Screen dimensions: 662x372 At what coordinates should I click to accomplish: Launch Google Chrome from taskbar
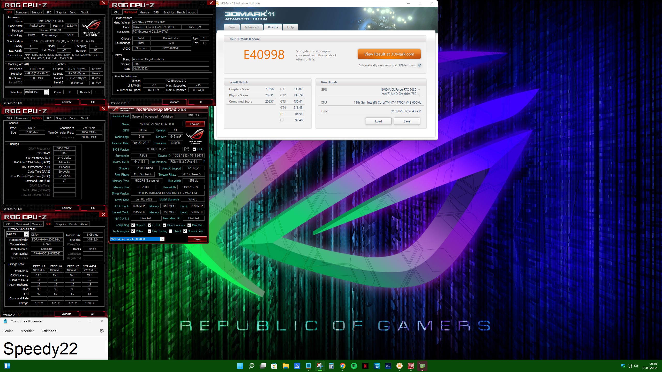pyautogui.click(x=343, y=366)
